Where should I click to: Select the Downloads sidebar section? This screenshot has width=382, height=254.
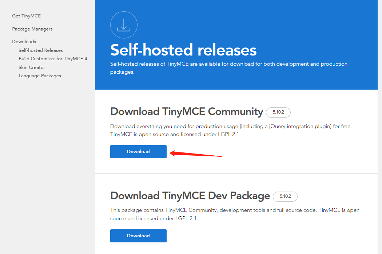click(24, 42)
